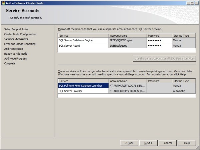The width and height of the screenshot is (200, 150).
Task: Select Add Node Rules step
Action: click(x=14, y=49)
